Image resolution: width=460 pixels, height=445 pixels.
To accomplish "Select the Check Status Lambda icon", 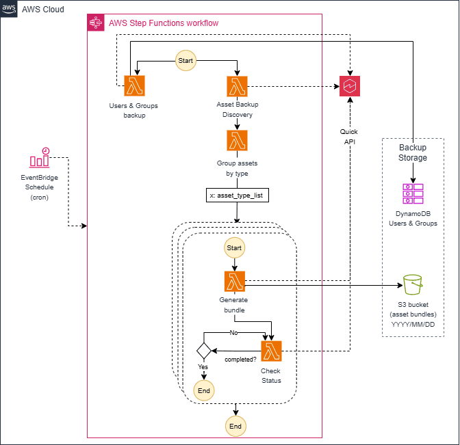I will (x=271, y=351).
